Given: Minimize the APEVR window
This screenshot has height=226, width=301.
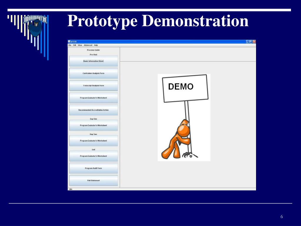Looking at the screenshot, I should tap(248, 41).
